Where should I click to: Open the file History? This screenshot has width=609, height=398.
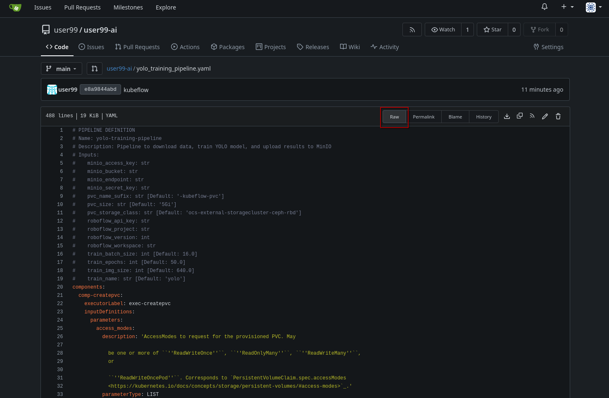point(484,117)
